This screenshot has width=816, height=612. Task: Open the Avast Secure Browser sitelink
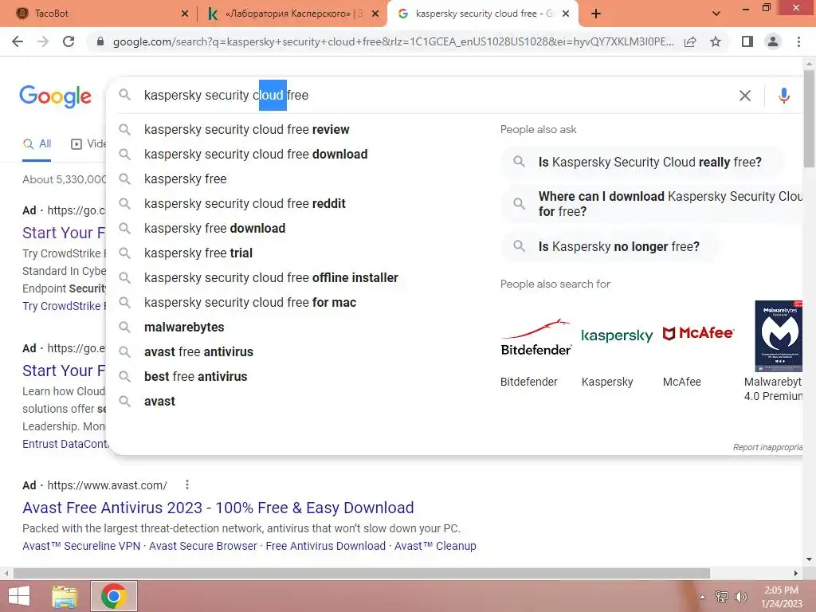[x=203, y=546]
